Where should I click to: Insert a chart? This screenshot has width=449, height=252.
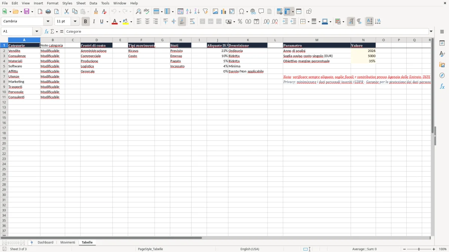point(224,12)
